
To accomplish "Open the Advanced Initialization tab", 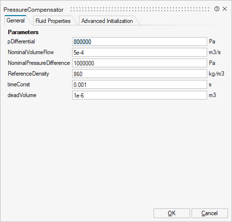I will 107,21.
